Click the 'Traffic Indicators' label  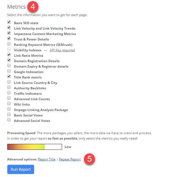coord(28,94)
